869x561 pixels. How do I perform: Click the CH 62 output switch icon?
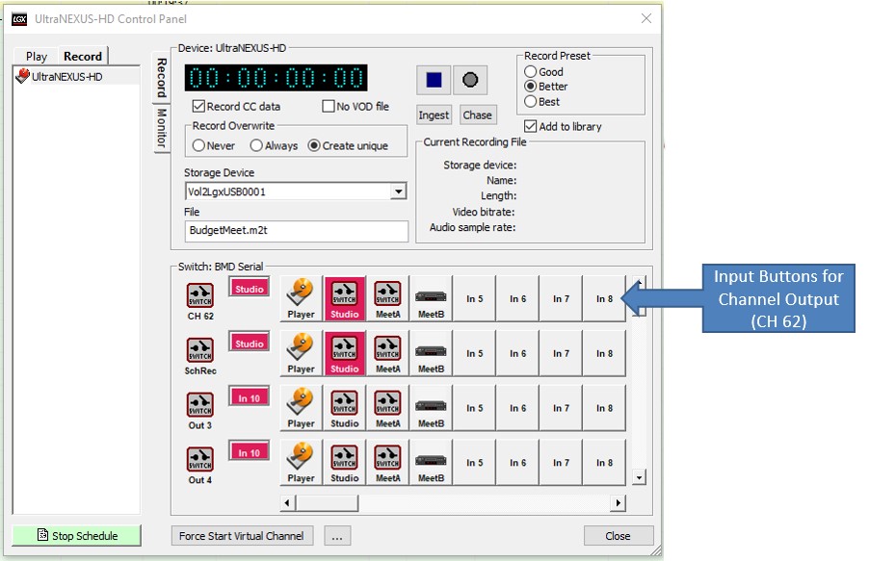(200, 296)
